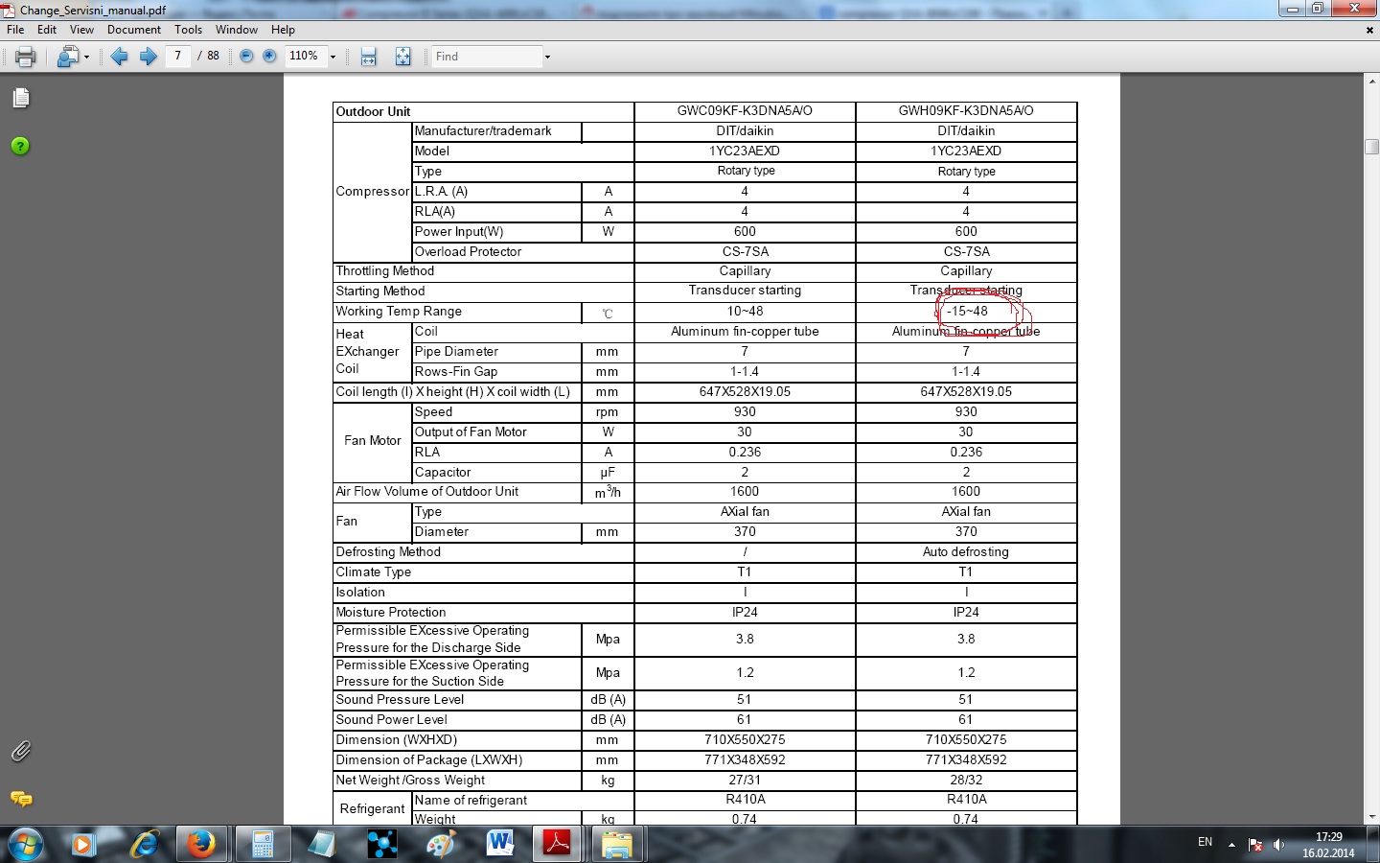Open the Document menu

coord(134,30)
